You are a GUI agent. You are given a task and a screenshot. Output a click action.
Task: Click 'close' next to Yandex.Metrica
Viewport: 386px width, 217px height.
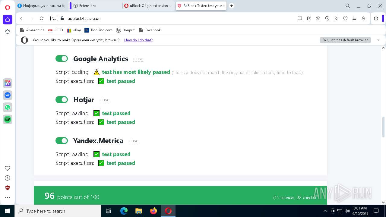click(x=133, y=141)
